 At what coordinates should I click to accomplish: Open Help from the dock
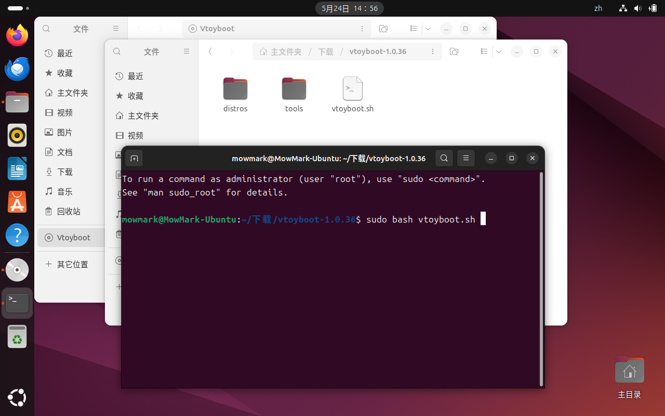click(17, 235)
